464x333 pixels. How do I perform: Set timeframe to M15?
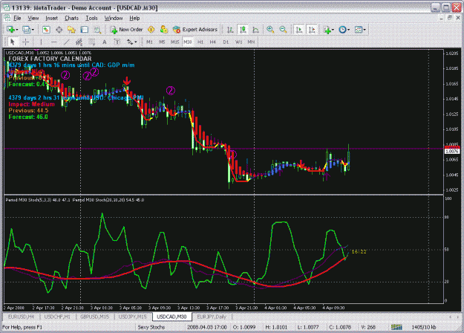click(175, 42)
